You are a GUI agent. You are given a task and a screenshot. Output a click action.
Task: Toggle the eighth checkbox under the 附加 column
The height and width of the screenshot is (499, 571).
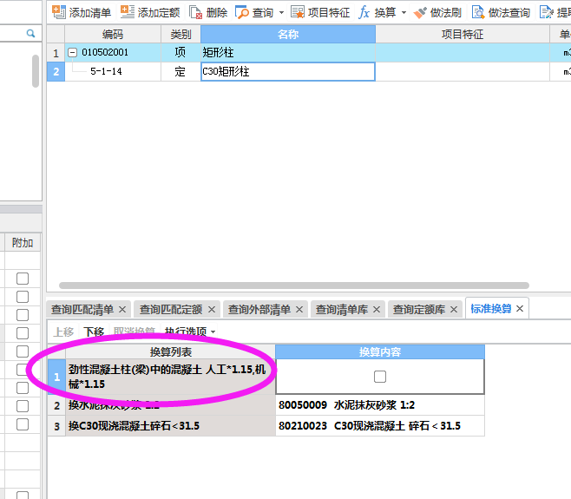point(23,406)
